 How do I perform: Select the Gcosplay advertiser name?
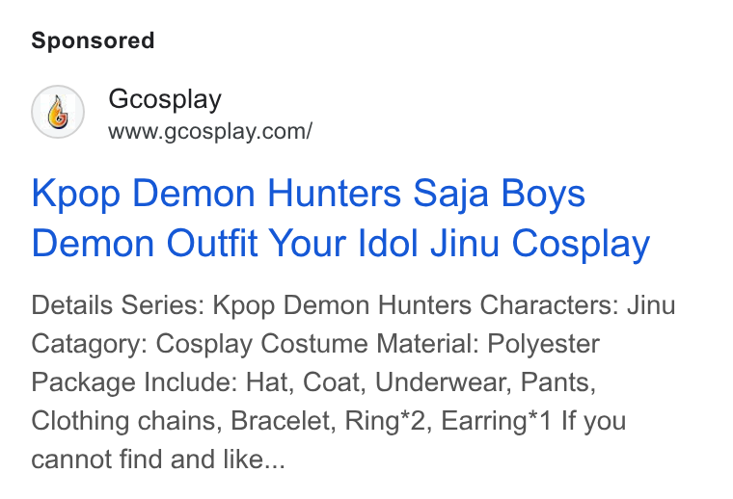tap(165, 99)
